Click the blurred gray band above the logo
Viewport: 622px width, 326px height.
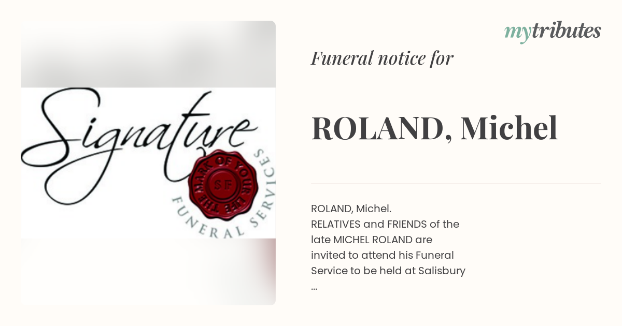(148, 54)
